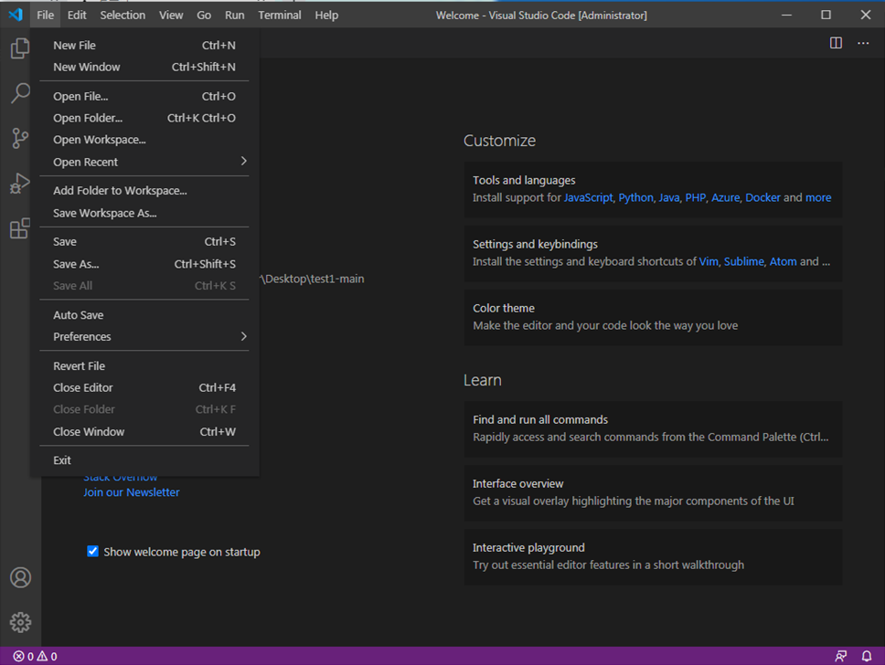Select Open Workspace... menu entry
Viewport: 885px width, 665px height.
144,140
